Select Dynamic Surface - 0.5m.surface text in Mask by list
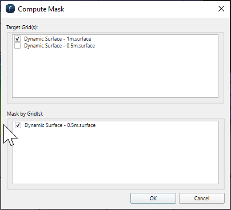 point(60,125)
